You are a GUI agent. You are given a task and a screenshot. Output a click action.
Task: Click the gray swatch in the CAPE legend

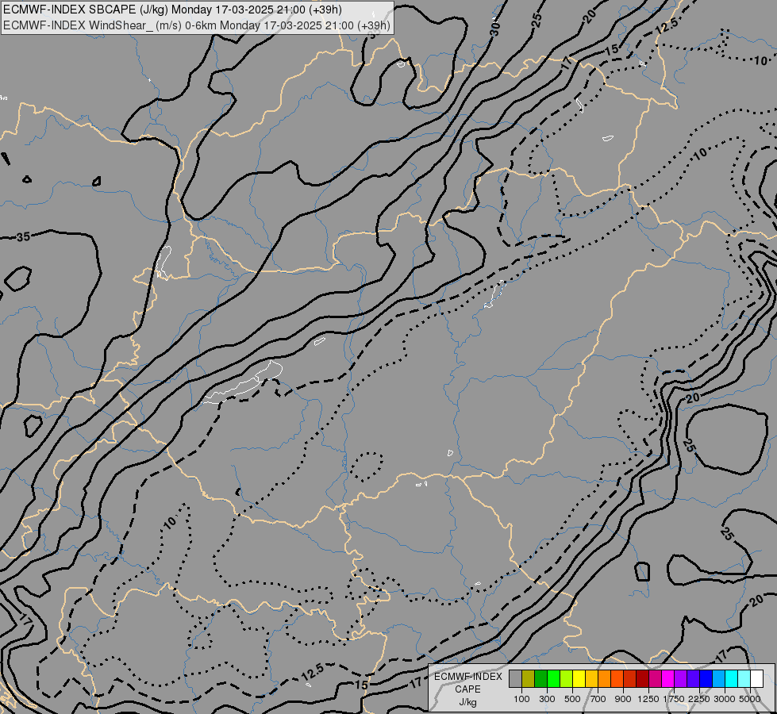[515, 678]
